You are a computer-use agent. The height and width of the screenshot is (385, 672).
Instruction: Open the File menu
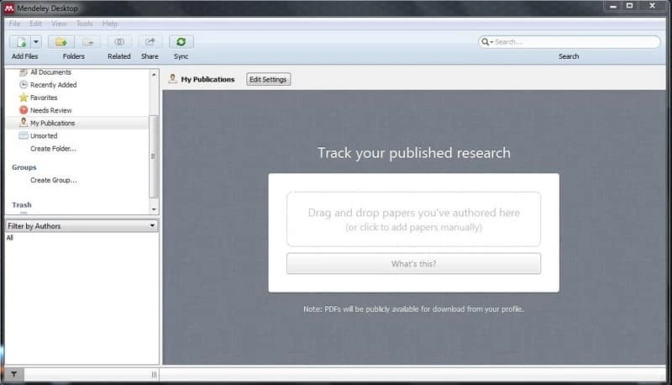14,24
